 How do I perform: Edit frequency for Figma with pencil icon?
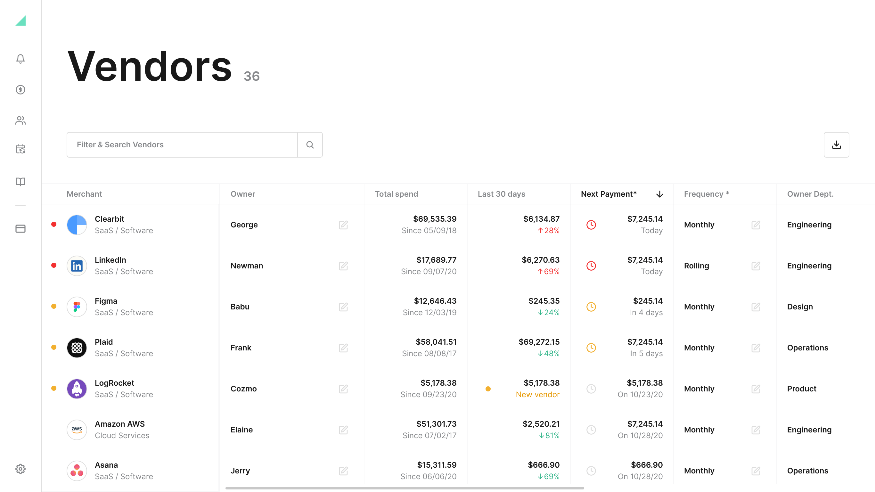click(x=756, y=307)
